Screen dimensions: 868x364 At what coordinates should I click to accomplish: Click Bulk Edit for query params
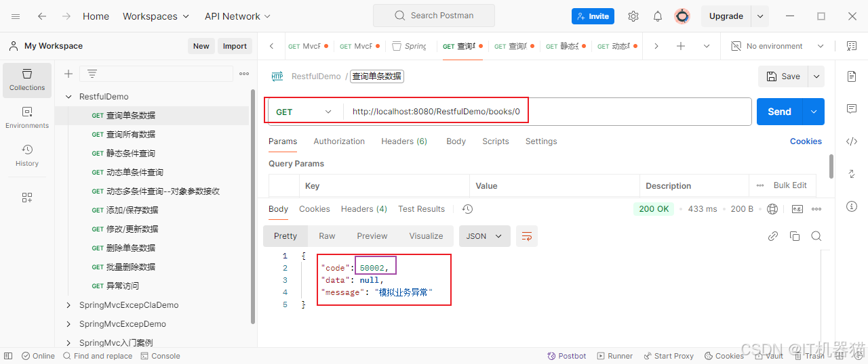pos(790,185)
